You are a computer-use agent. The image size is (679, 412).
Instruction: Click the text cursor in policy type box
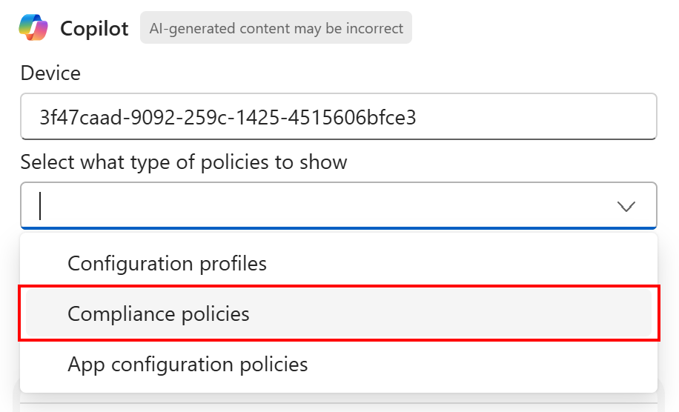[x=40, y=206]
